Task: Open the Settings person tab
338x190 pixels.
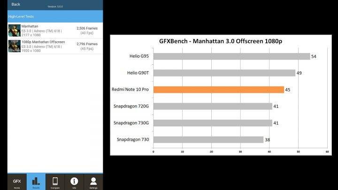Action: click(93, 182)
